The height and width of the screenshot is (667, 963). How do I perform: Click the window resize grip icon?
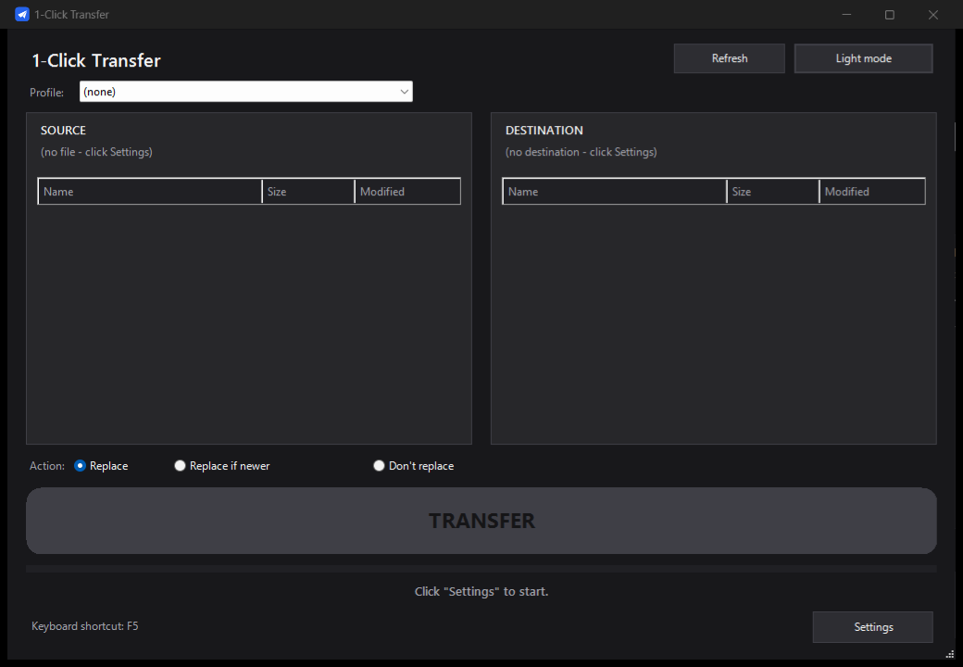click(x=949, y=654)
